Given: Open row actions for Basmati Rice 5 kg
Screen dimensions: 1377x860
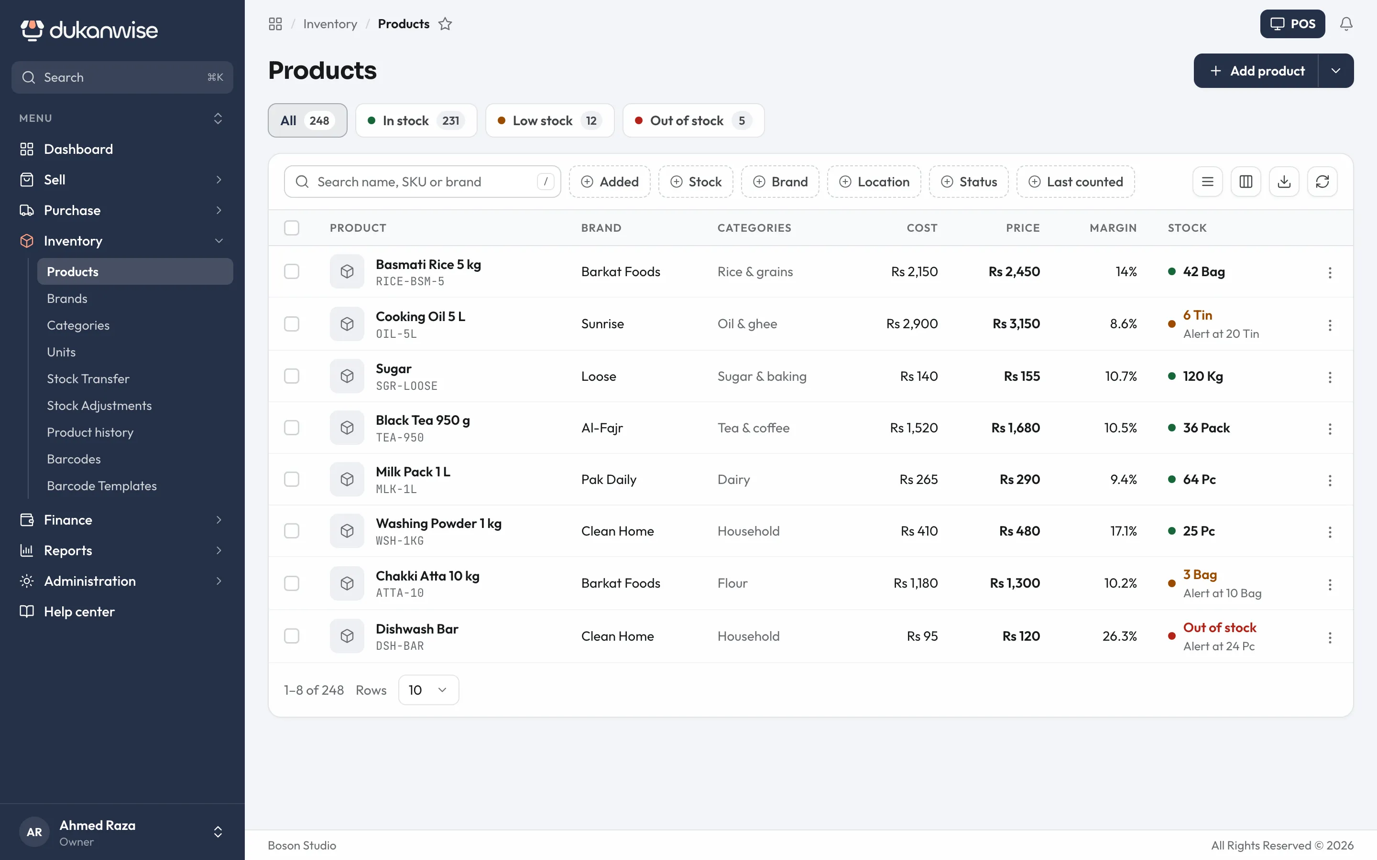Looking at the screenshot, I should [x=1330, y=272].
